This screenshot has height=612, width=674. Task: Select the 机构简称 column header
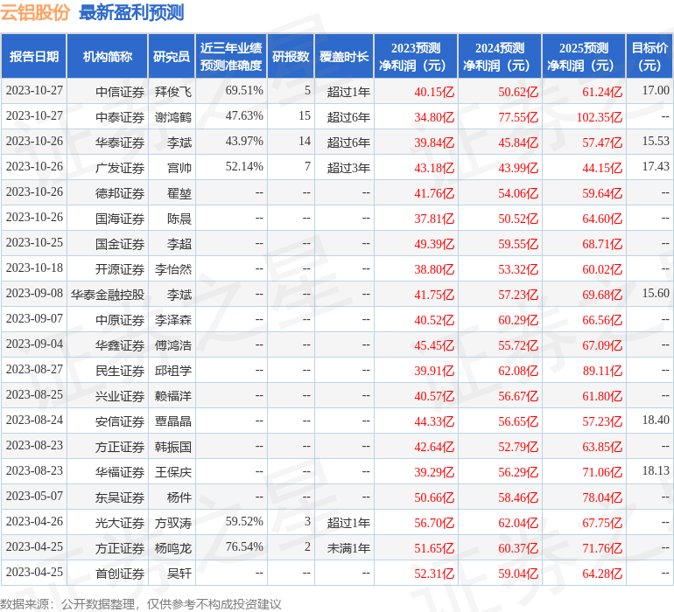pos(108,56)
